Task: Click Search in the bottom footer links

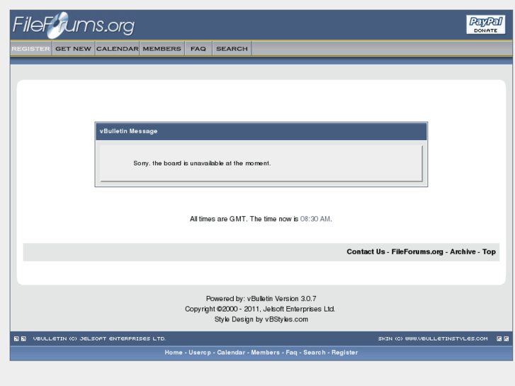Action: point(315,353)
